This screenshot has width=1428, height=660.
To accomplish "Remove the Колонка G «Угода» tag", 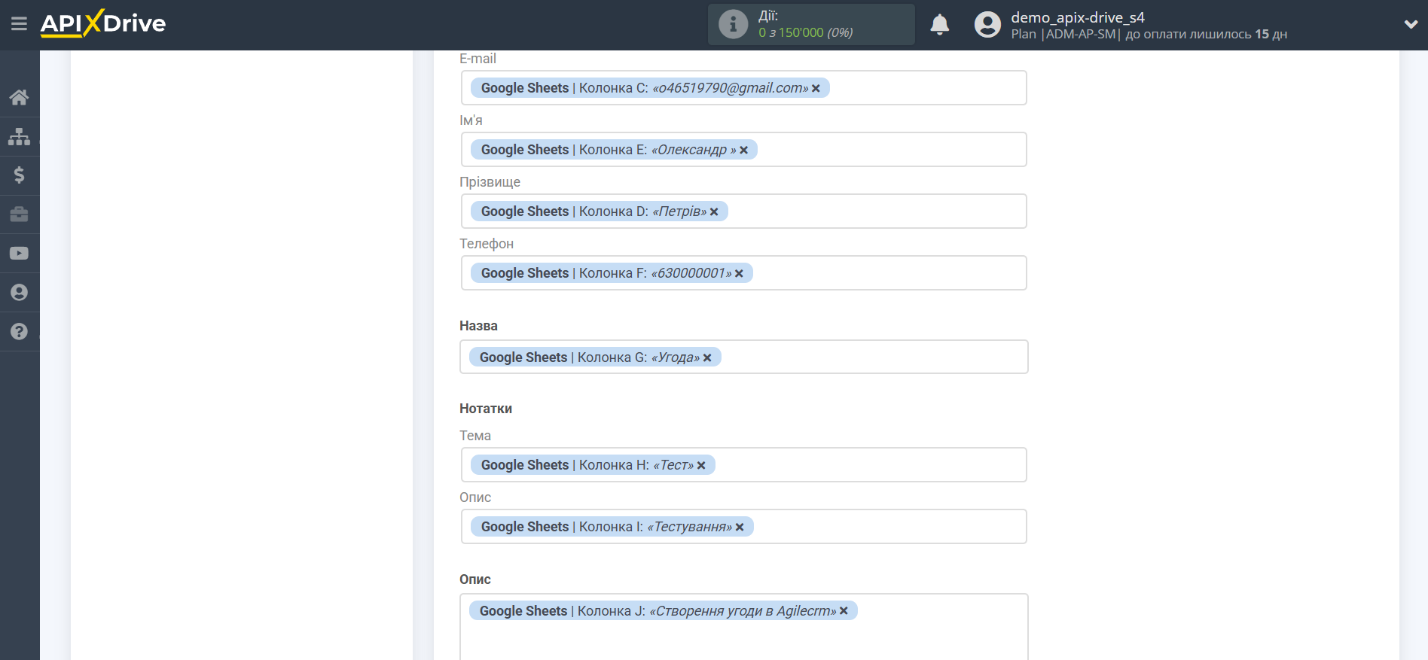I will (707, 357).
